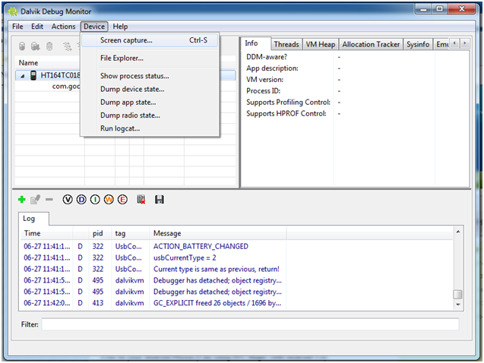Click pid 413 in the log table
The height and width of the screenshot is (363, 484).
[97, 303]
